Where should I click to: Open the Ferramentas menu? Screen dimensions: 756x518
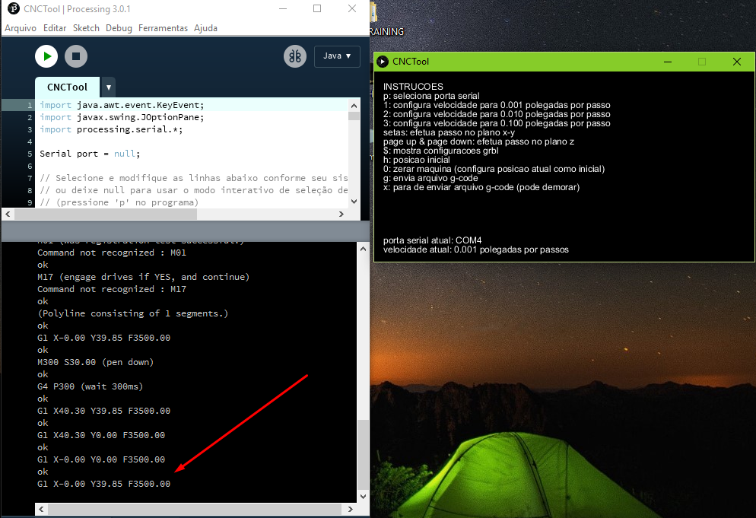point(163,28)
